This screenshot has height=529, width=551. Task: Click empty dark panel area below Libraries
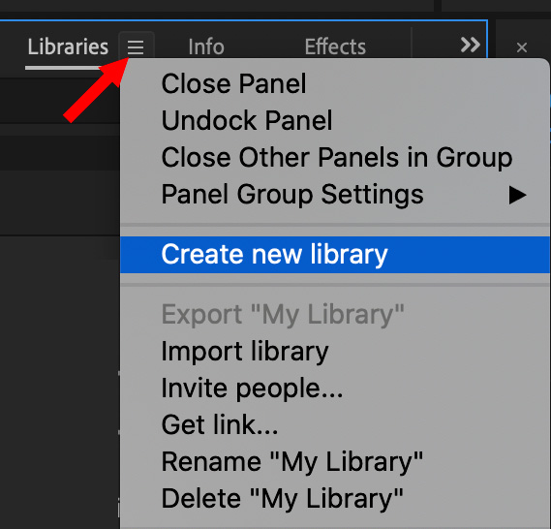[60, 352]
